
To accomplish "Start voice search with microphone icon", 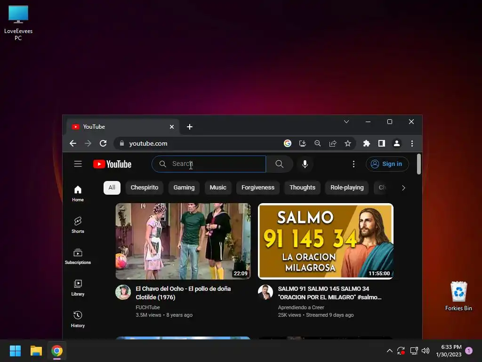I will point(305,164).
